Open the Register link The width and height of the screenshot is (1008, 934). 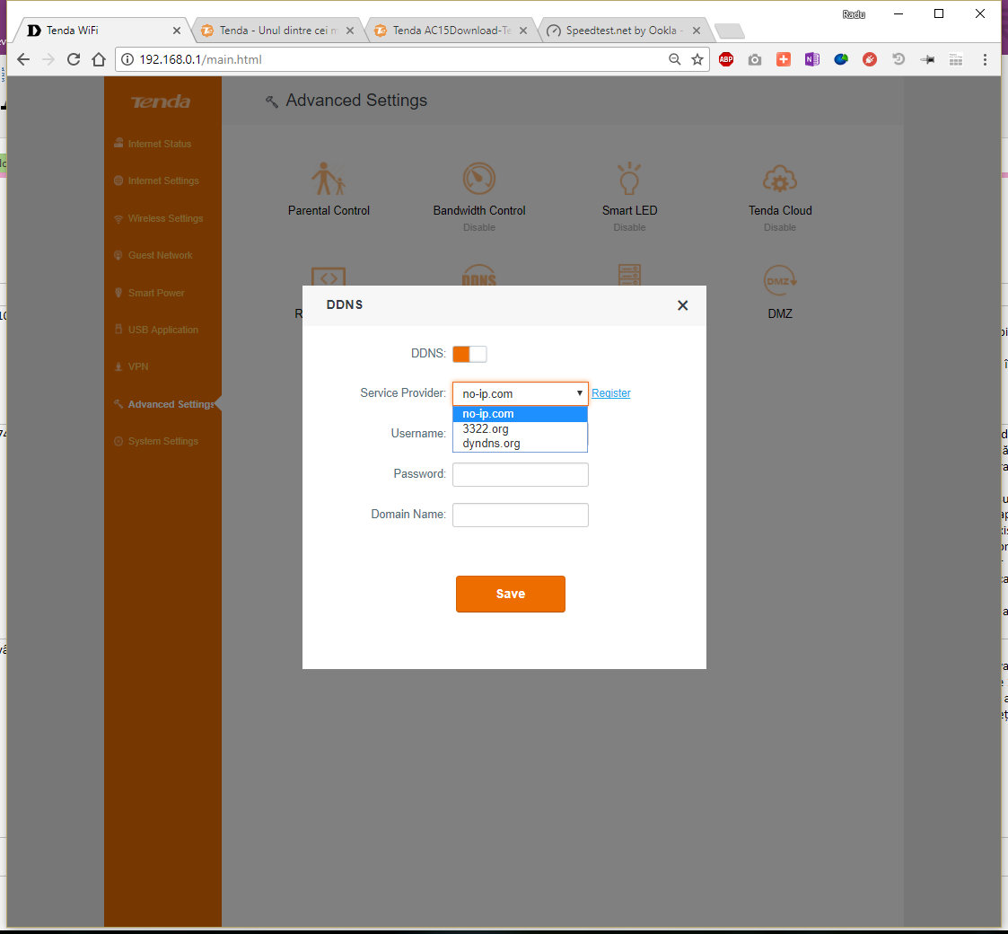tap(610, 393)
